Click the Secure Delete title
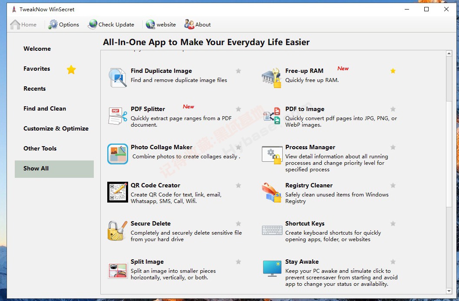Viewport: 459px width, 301px height. pos(150,223)
